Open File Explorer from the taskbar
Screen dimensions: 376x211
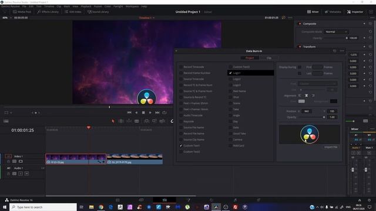(x=92, y=207)
